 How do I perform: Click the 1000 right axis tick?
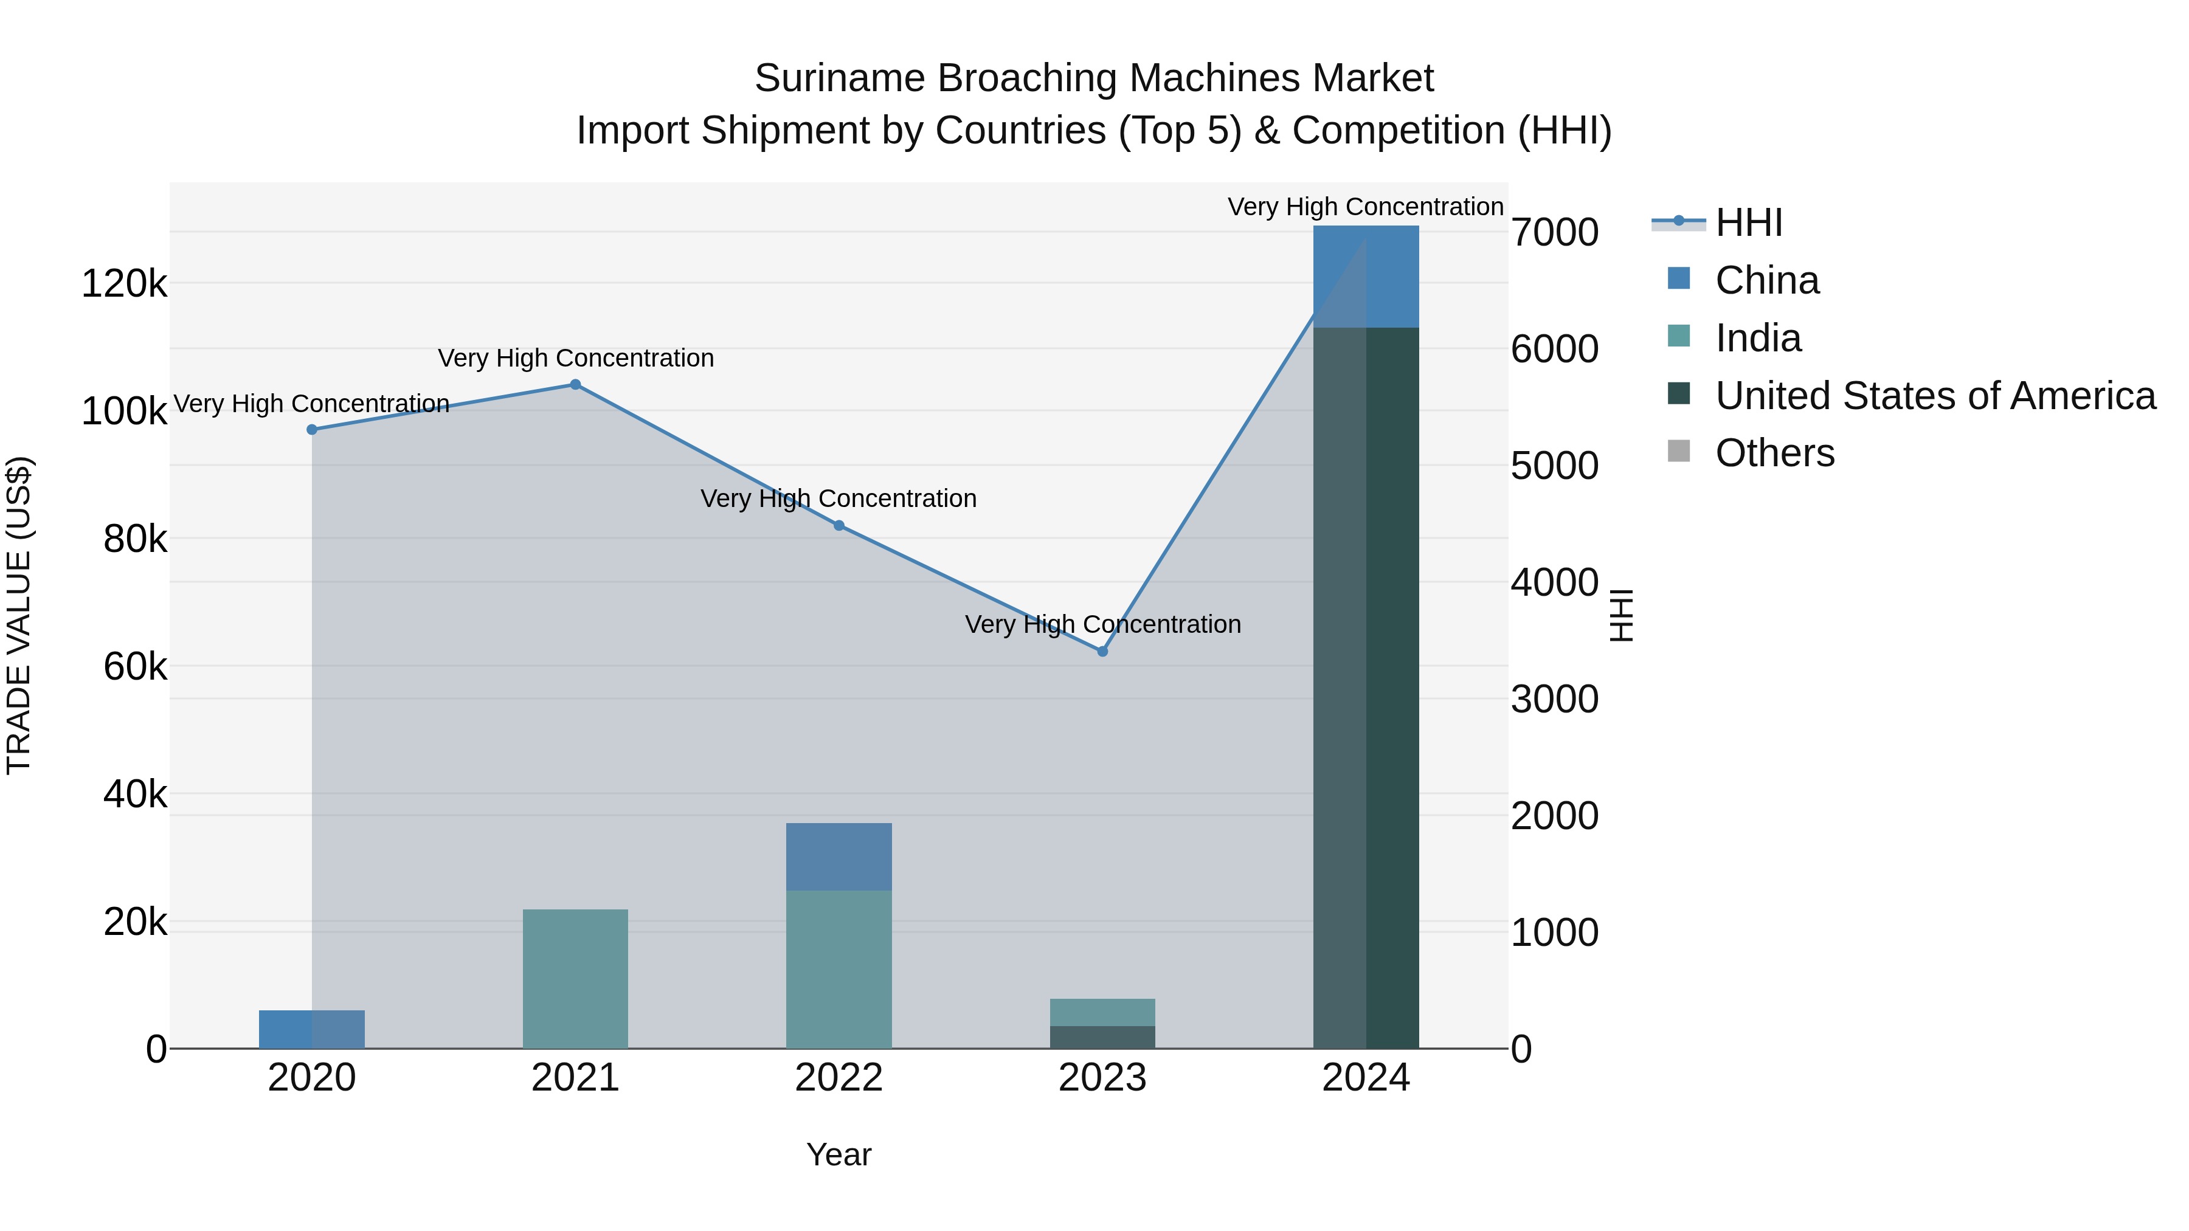coord(1555,933)
